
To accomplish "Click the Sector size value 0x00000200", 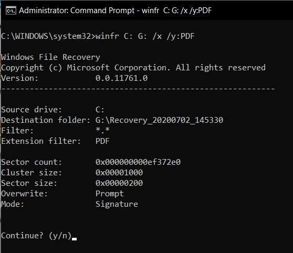I will [x=119, y=183].
